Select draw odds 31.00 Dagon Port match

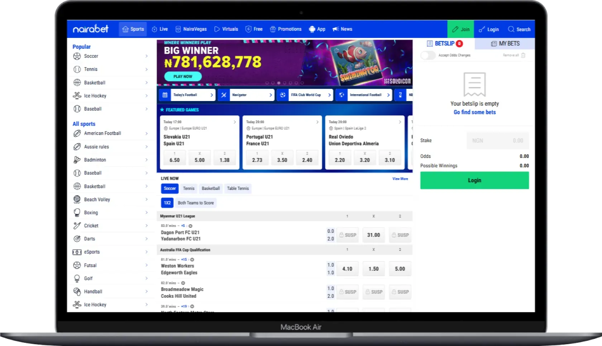(x=373, y=235)
